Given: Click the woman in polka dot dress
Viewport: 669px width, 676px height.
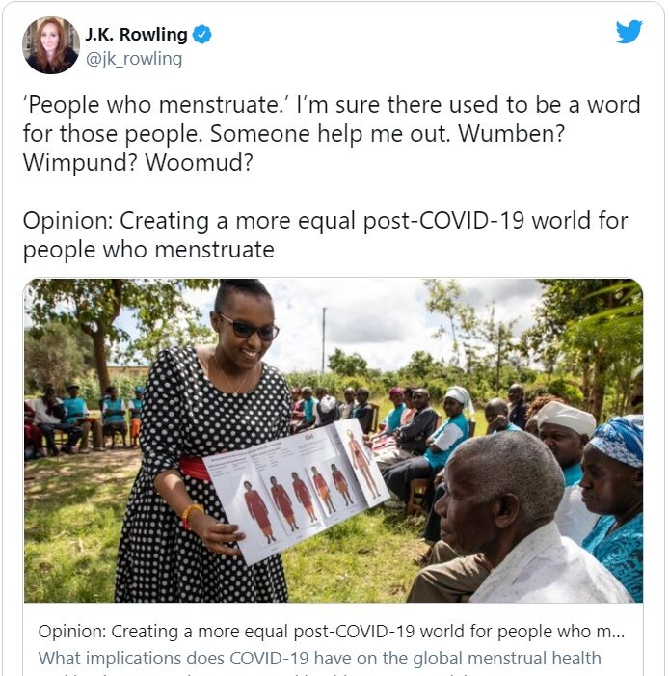Looking at the screenshot, I should pos(202,440).
